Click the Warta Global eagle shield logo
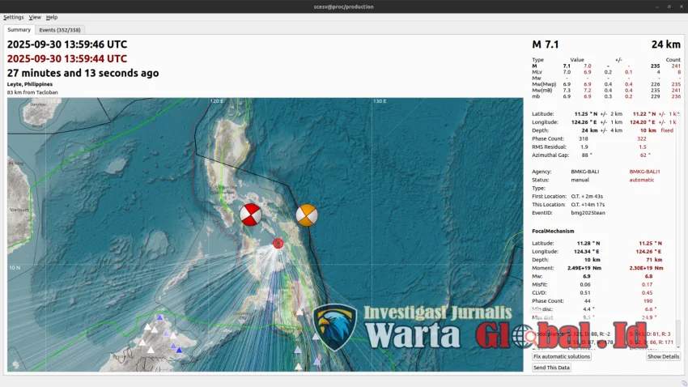 click(334, 327)
